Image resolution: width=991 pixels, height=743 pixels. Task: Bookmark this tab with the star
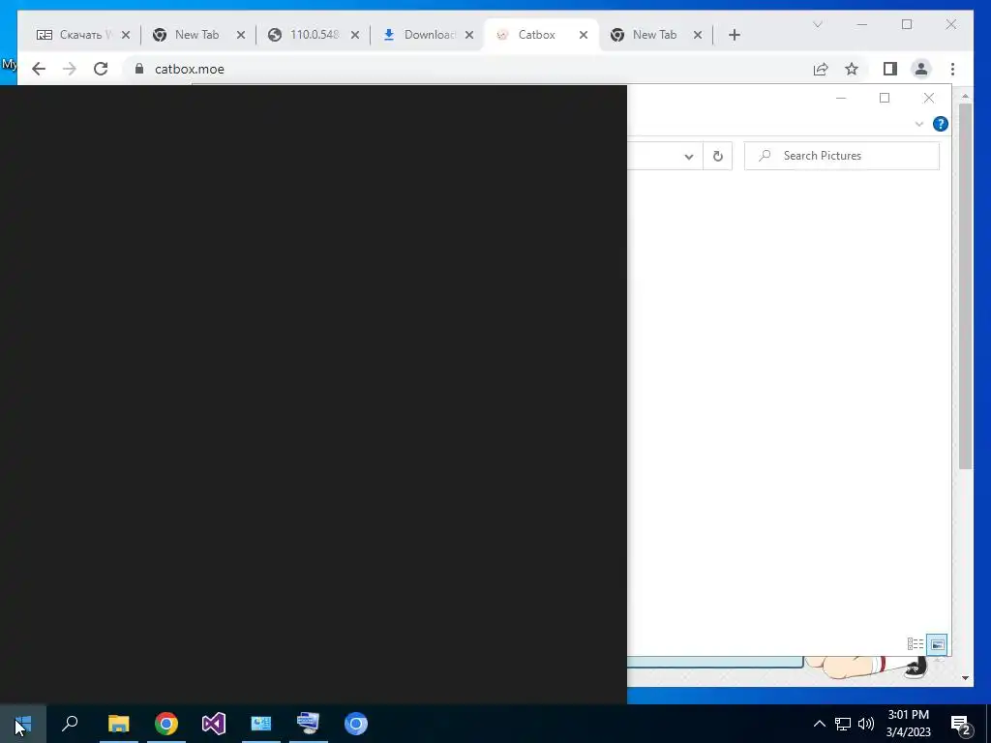pos(852,69)
